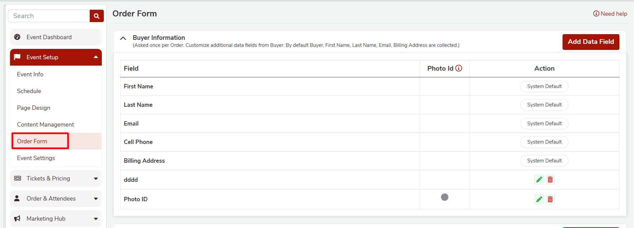634x228 pixels.
Task: Edit the dddd field with pencil icon
Action: (x=539, y=180)
